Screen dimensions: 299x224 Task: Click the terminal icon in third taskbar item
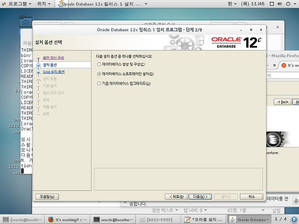(96, 219)
